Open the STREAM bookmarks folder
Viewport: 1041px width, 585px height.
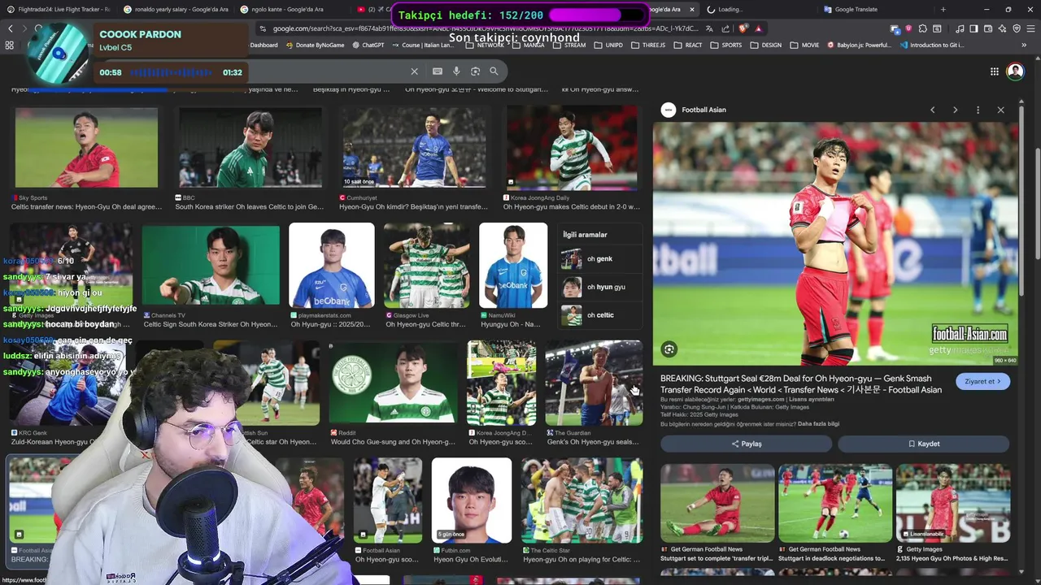click(x=569, y=45)
